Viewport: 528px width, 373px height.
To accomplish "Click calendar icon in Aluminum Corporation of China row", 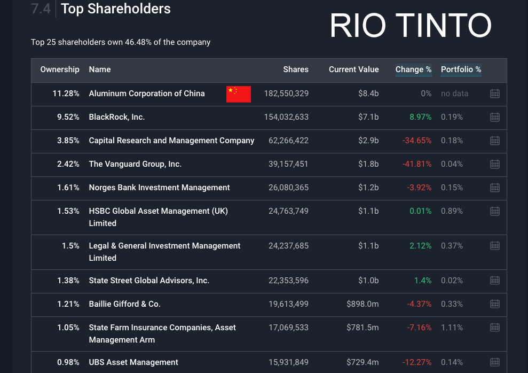I will [x=494, y=94].
